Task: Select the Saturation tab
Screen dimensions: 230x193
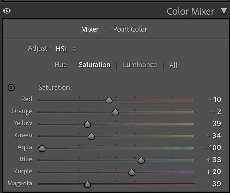Action: [94, 65]
